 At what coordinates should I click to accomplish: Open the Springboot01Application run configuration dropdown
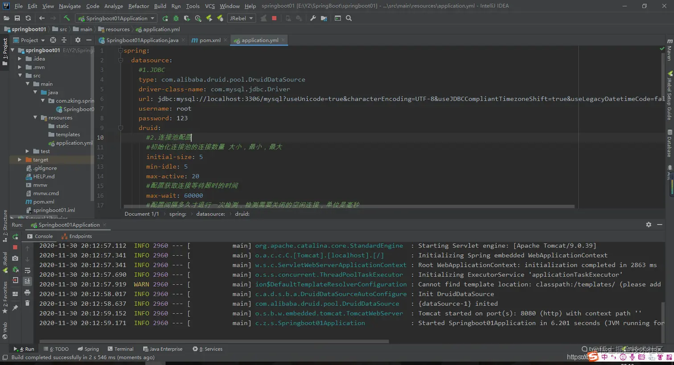pyautogui.click(x=116, y=18)
